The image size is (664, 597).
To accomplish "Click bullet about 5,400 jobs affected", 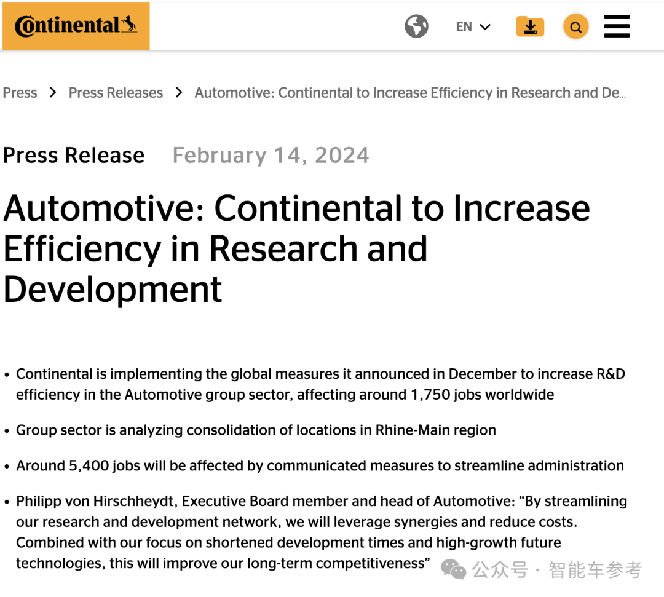I will pos(320,465).
